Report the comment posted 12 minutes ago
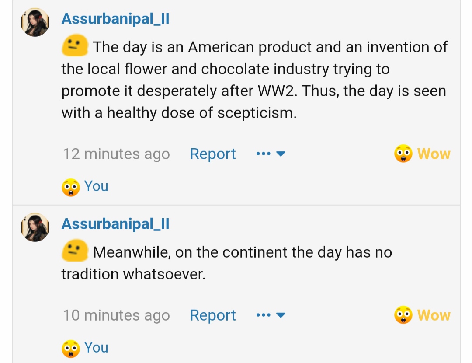Screen dimensions: 472x363 point(213,154)
